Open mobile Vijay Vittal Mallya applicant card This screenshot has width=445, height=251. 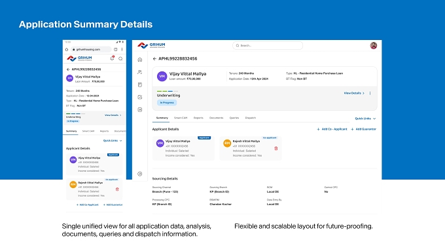(94, 164)
